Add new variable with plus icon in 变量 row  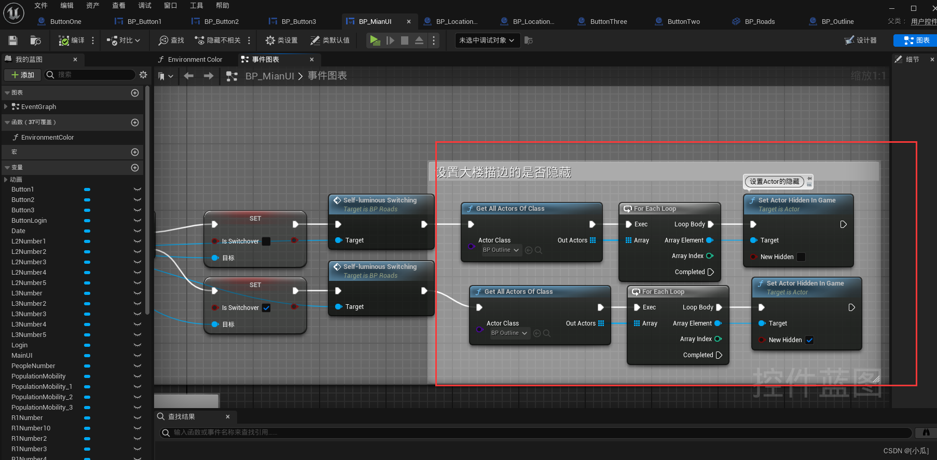coord(135,168)
